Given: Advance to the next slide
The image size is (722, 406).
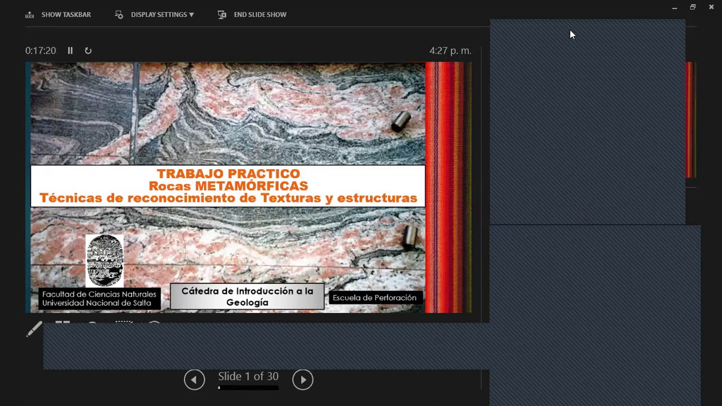Looking at the screenshot, I should tap(303, 379).
